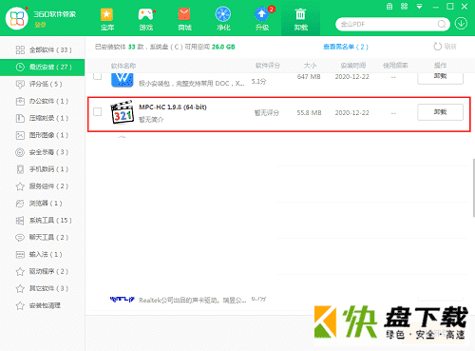Select 最近安装 (27) clock icon
Image resolution: width=475 pixels, height=351 pixels.
coord(20,67)
